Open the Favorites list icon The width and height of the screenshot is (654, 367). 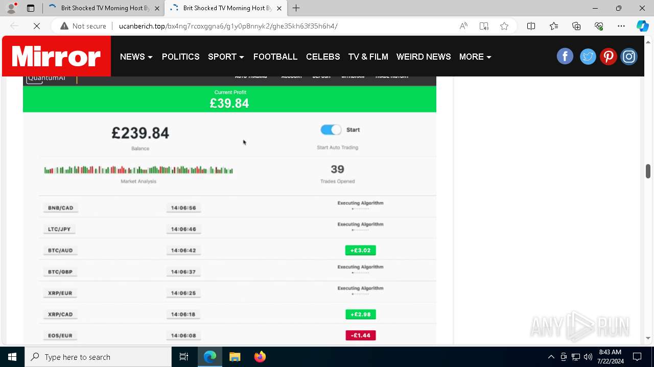tap(554, 26)
